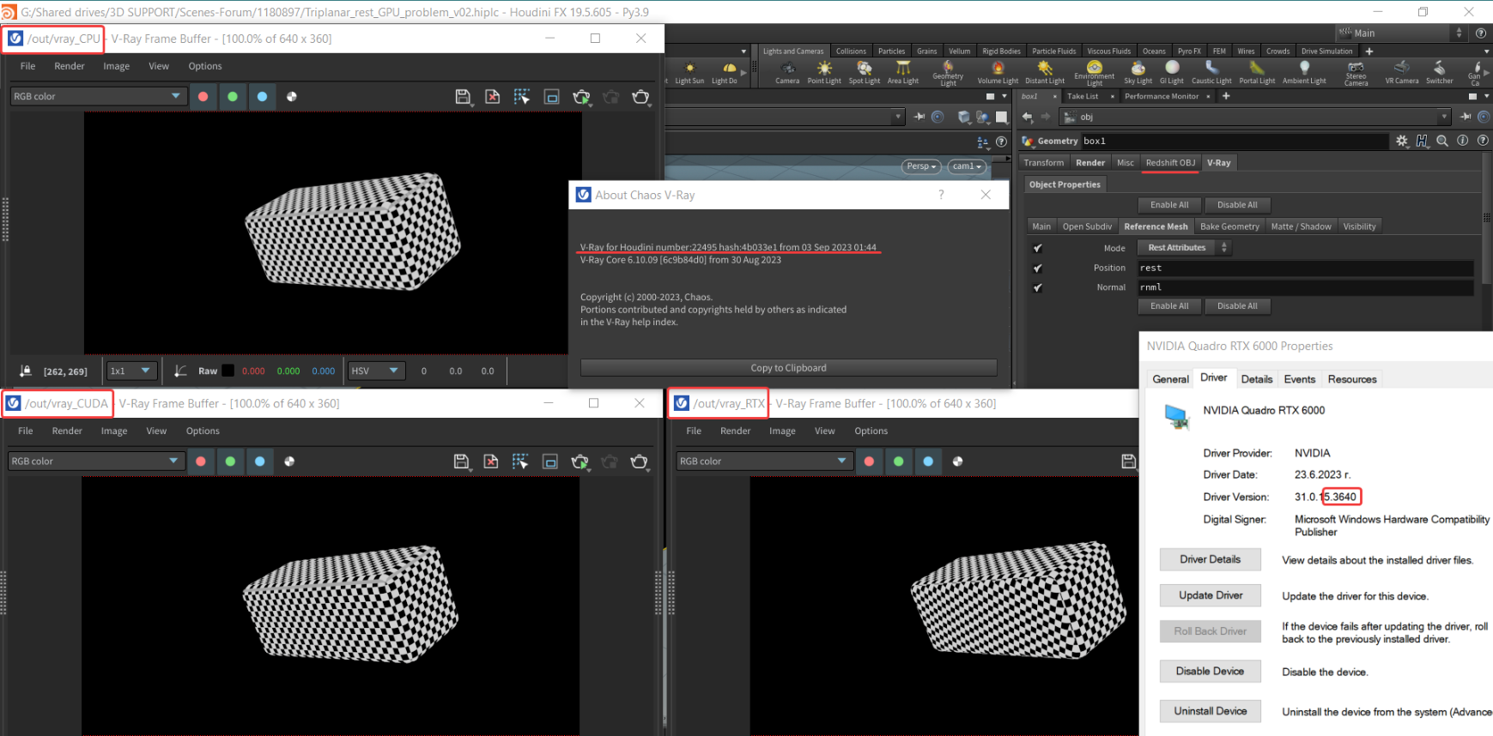1493x736 pixels.
Task: Open Options menu in vray_CUDA frame buffer
Action: tap(203, 431)
